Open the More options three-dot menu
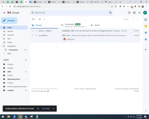The height and width of the screenshot is (119, 149). pyautogui.click(x=44, y=19)
